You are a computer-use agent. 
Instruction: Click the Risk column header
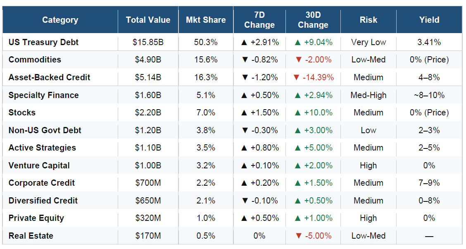[369, 20]
